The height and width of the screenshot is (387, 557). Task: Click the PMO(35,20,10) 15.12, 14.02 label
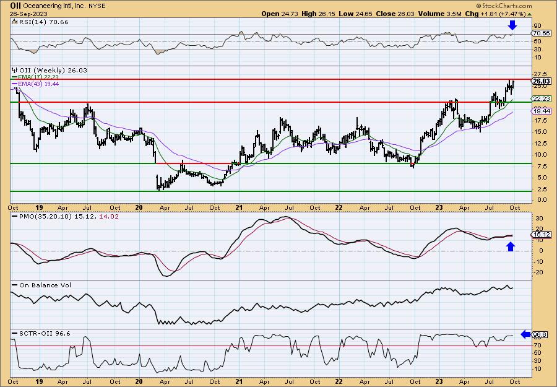click(x=69, y=217)
